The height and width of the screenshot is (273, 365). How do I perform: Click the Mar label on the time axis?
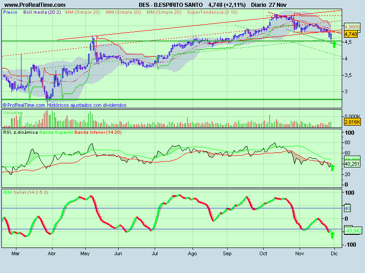(16, 253)
